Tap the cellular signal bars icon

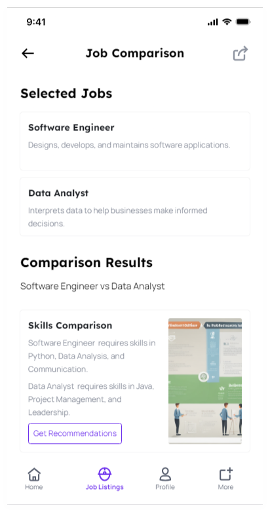(x=212, y=22)
